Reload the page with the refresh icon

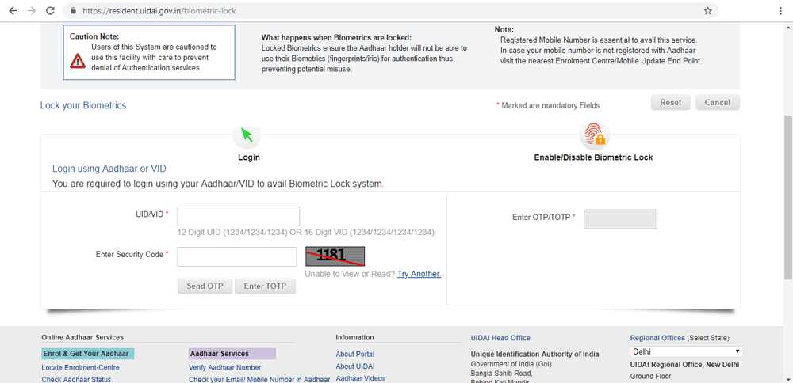tap(51, 11)
